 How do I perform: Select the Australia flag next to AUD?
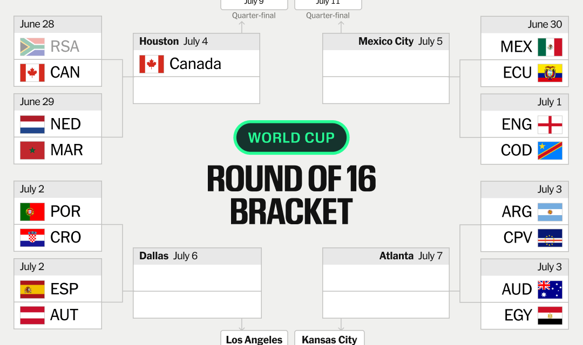point(550,289)
